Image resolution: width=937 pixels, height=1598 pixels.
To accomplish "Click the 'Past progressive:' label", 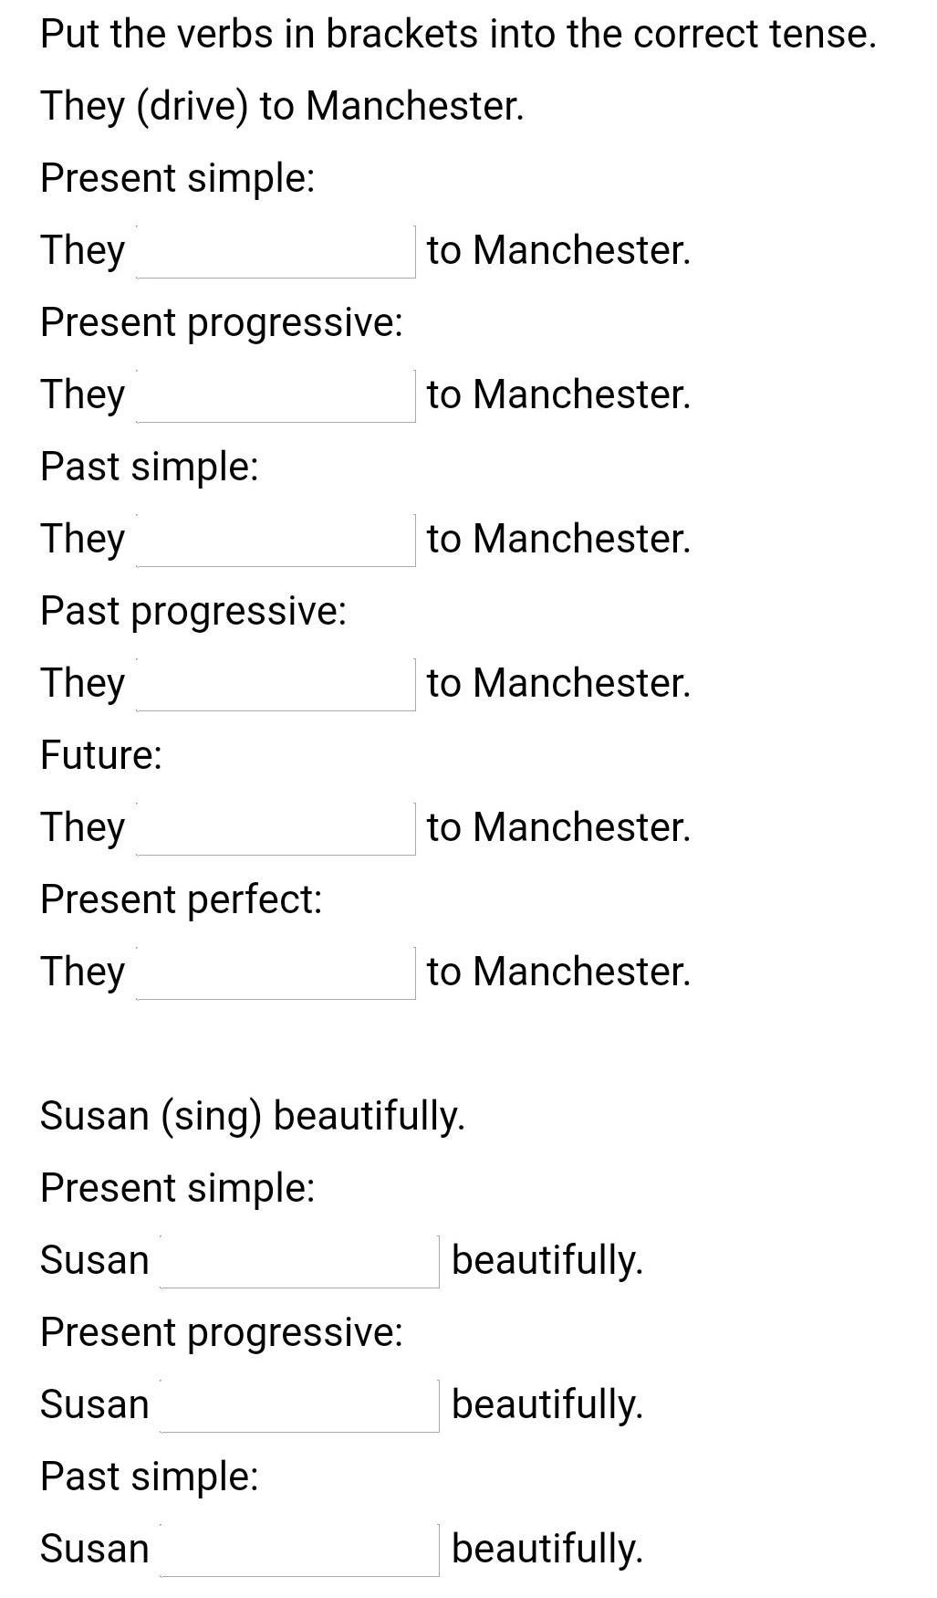I will point(193,611).
